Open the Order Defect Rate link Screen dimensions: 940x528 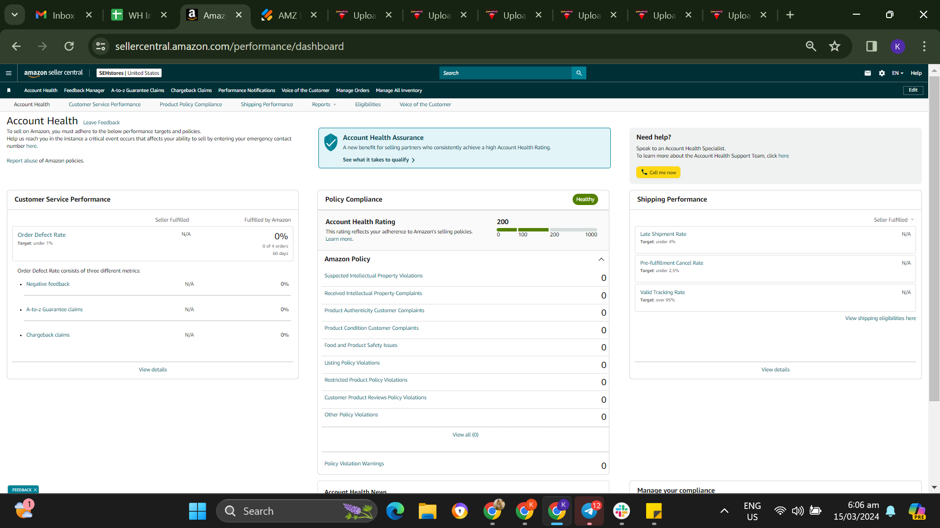point(42,235)
